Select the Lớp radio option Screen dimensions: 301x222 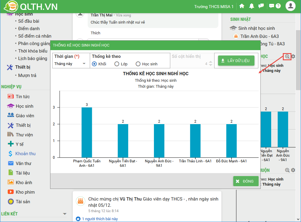[117, 64]
